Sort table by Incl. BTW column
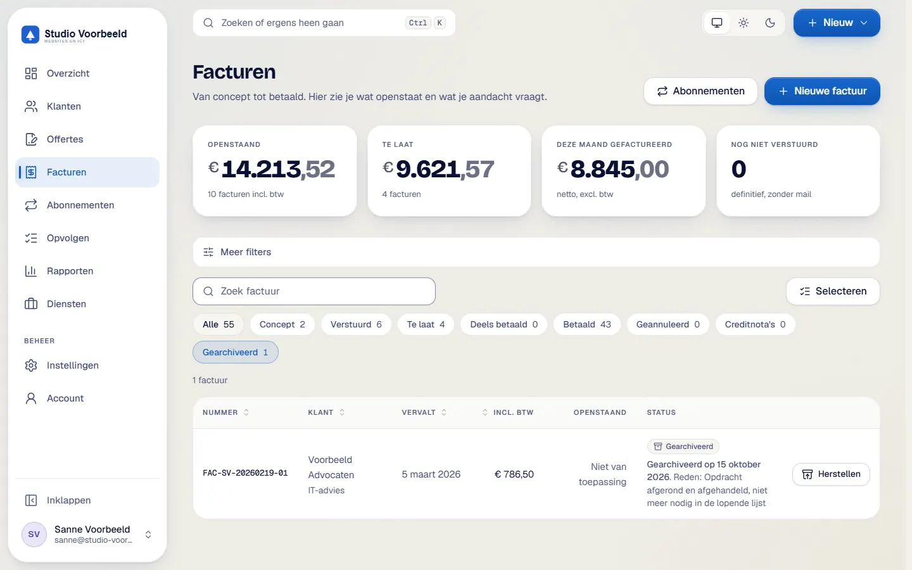 (x=507, y=412)
